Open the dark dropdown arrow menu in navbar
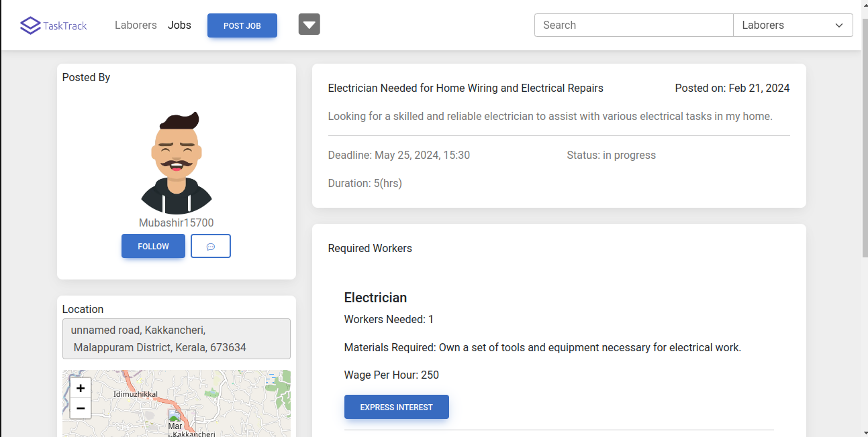The height and width of the screenshot is (437, 868). 309,25
